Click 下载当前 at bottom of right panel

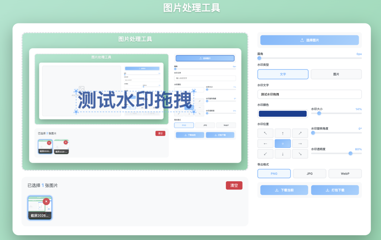(x=284, y=190)
